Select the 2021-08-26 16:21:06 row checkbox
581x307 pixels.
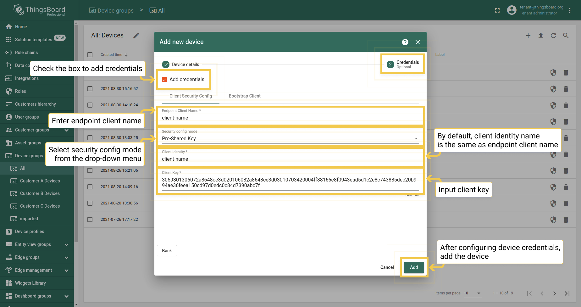(x=90, y=170)
